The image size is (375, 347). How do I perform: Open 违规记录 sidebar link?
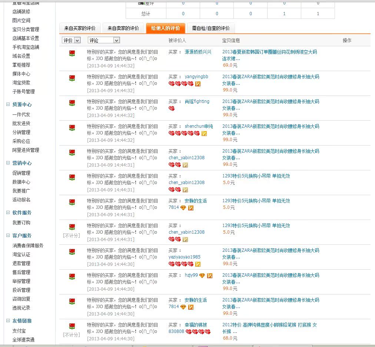tap(21, 308)
